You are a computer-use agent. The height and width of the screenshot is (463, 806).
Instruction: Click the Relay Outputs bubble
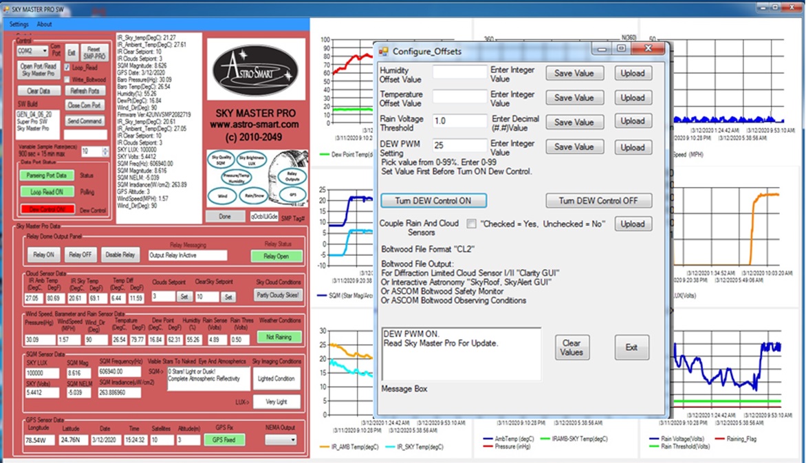tap(292, 177)
